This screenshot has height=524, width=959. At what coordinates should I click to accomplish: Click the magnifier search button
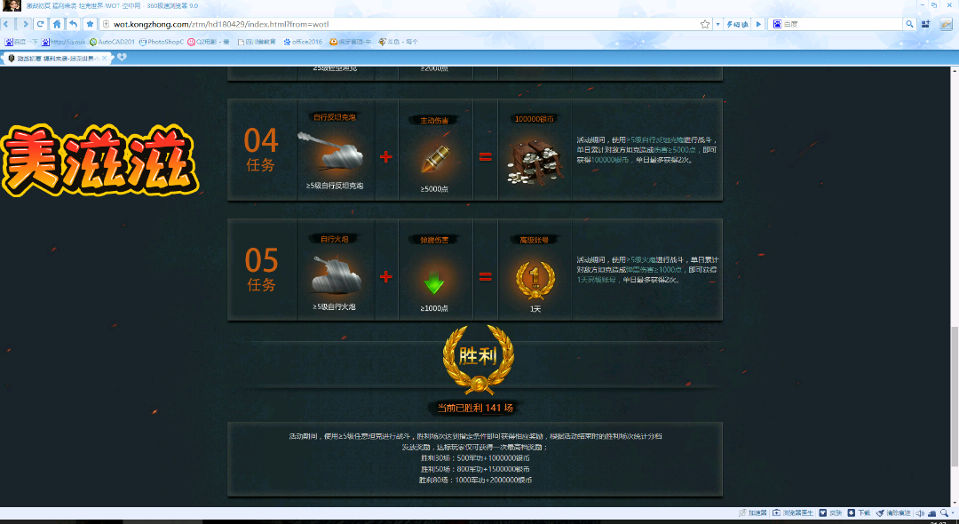pos(909,24)
